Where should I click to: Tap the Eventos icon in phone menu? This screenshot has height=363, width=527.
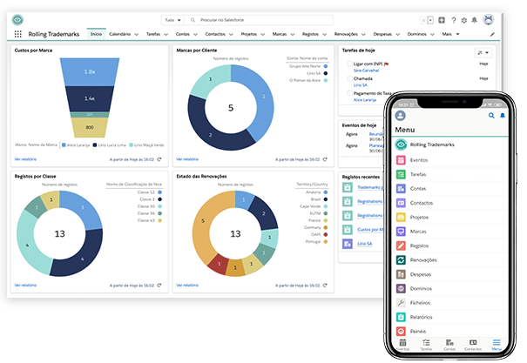click(x=401, y=160)
